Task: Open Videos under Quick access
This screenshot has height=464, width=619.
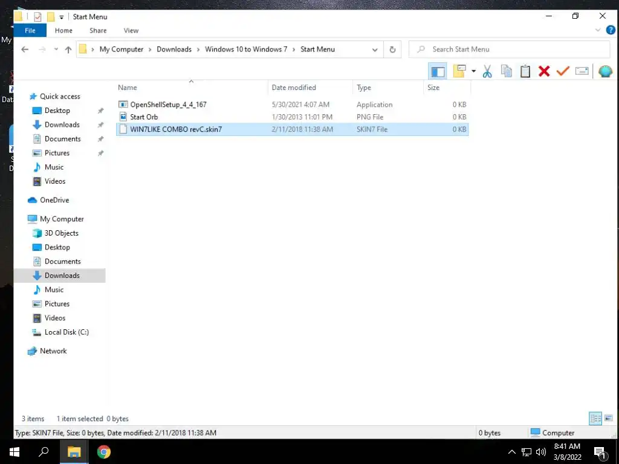Action: point(55,181)
